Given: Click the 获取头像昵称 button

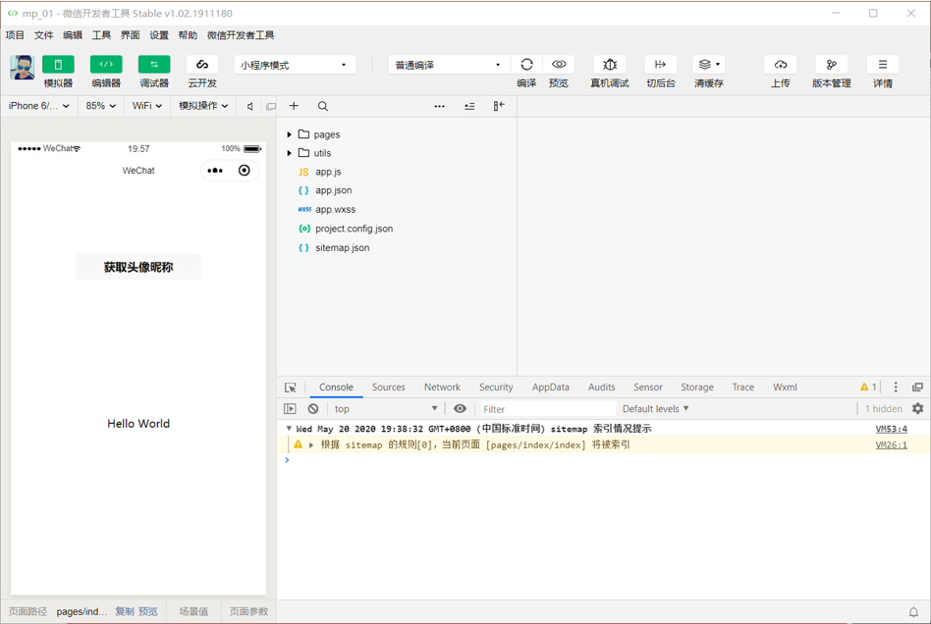Looking at the screenshot, I should 138,267.
